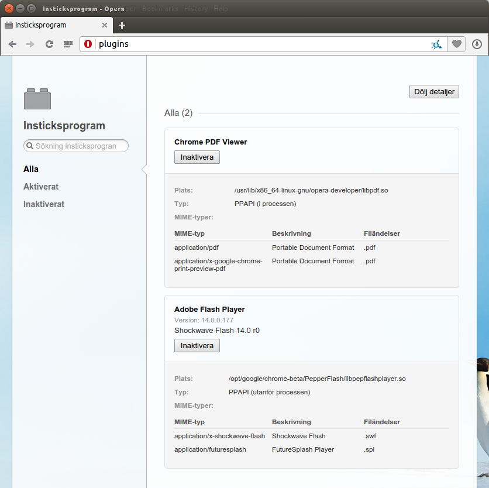Click the FutureSplash Player description cell
The image size is (489, 488).
coord(303,449)
